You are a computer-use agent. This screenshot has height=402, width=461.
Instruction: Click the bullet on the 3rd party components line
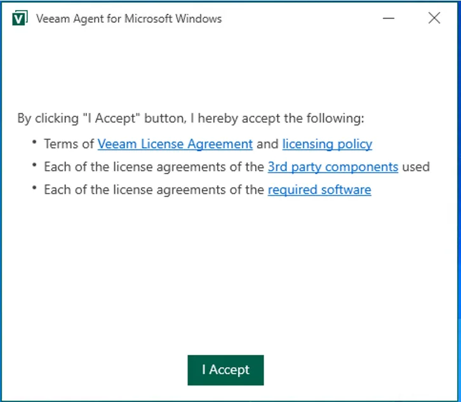pyautogui.click(x=34, y=165)
